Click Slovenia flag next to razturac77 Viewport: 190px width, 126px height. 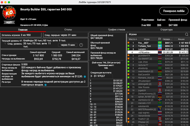coord(160,65)
